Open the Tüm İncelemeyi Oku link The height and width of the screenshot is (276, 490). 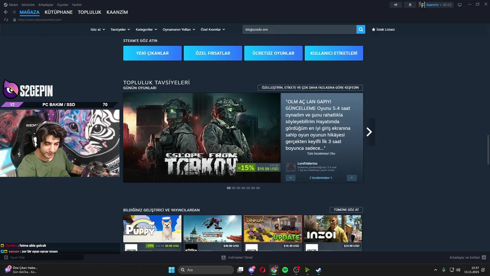click(321, 153)
